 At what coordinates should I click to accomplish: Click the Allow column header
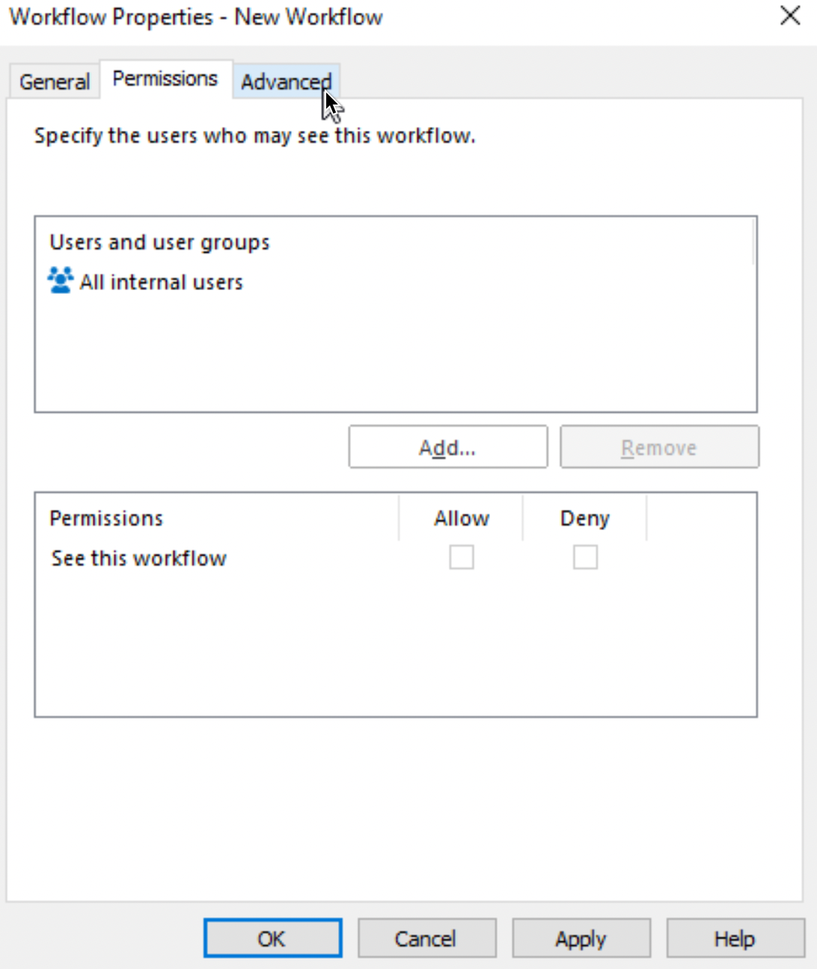pyautogui.click(x=462, y=518)
